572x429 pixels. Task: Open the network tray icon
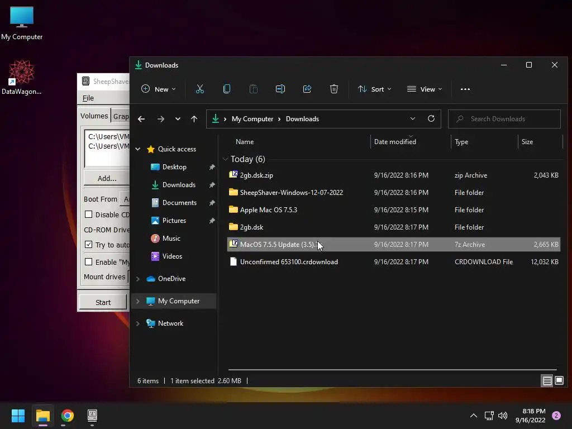click(489, 416)
